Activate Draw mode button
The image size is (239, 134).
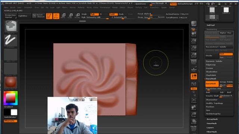56,16
